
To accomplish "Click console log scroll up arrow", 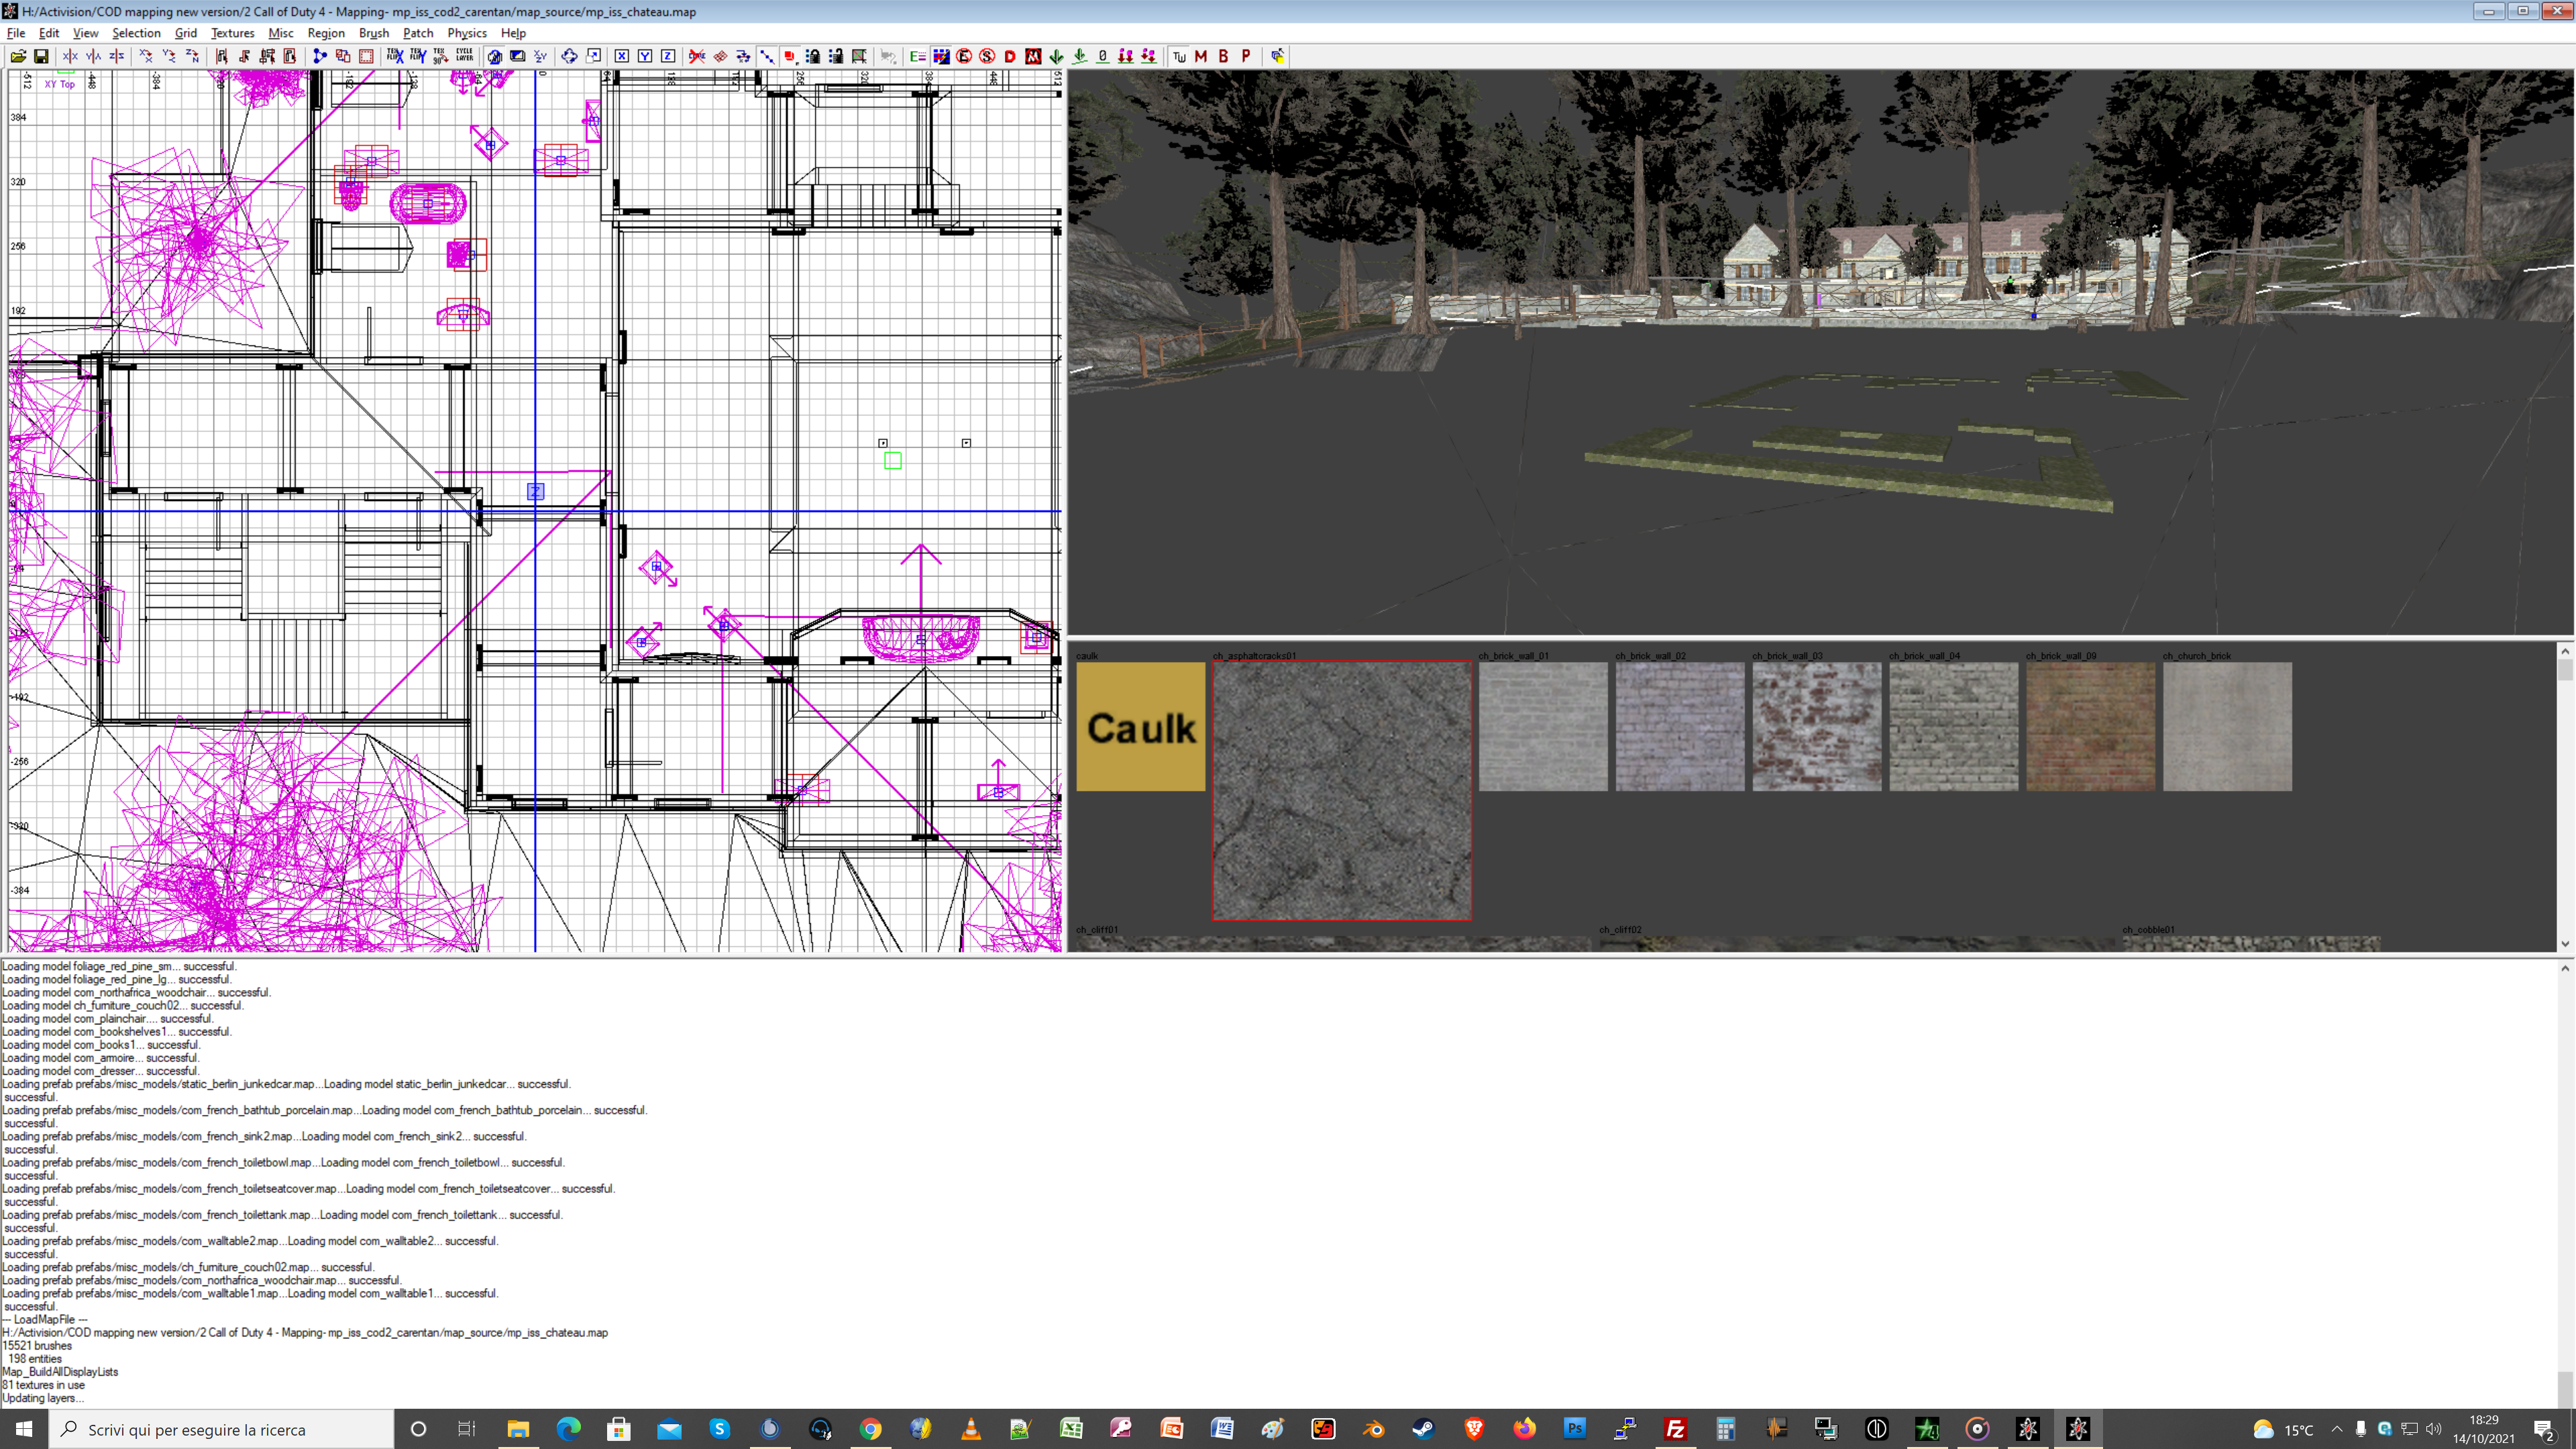I will (2564, 968).
